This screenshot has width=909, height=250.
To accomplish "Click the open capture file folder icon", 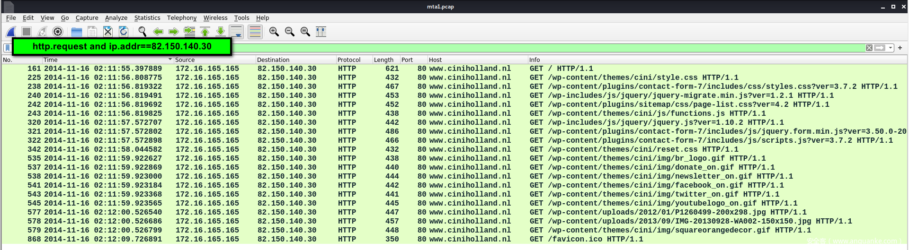I will tap(77, 32).
